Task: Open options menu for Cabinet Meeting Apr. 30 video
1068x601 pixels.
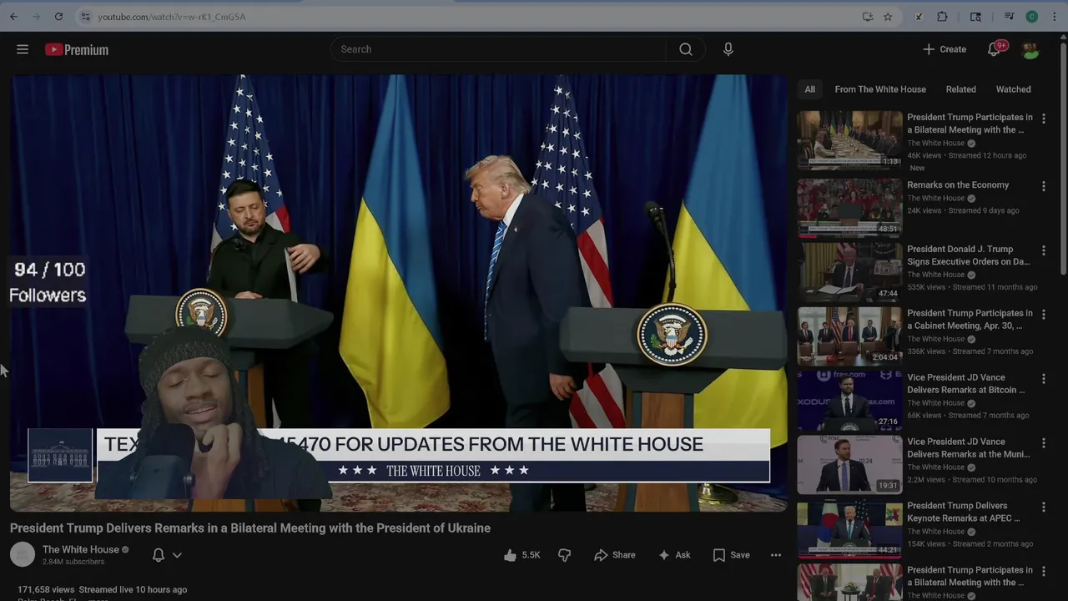Action: pos(1043,316)
